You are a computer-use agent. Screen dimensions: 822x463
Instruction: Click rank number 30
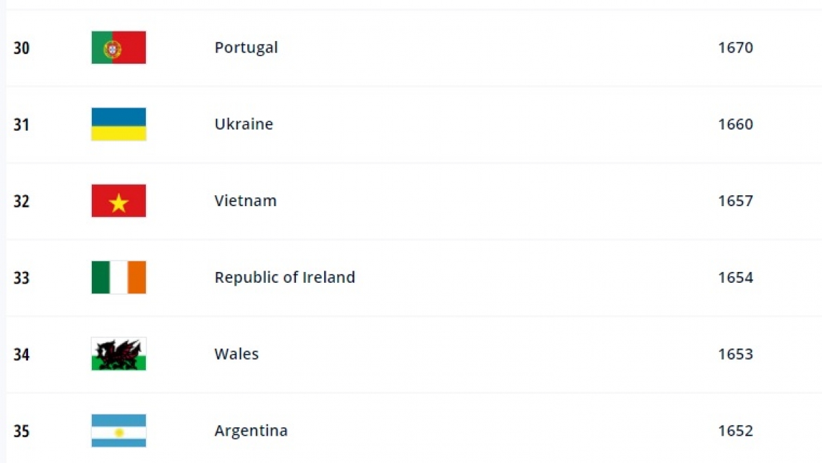pos(21,49)
